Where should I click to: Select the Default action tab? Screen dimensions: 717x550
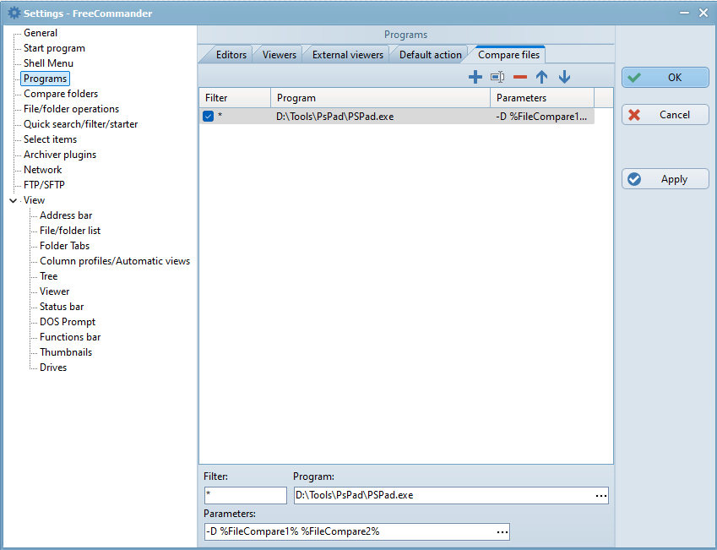pyautogui.click(x=430, y=55)
